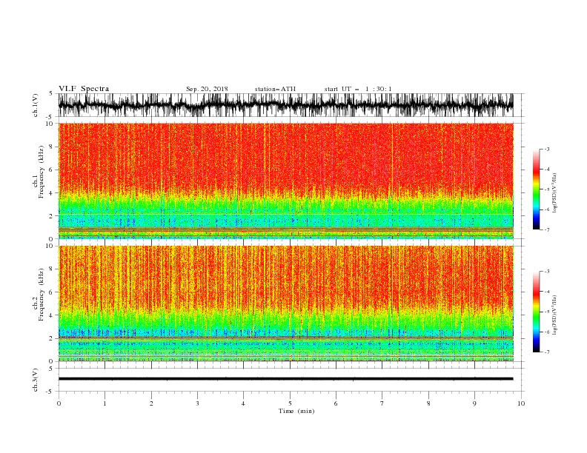The height and width of the screenshot is (453, 587).
Task: Click the "6" minute tick label
Action: (336, 403)
